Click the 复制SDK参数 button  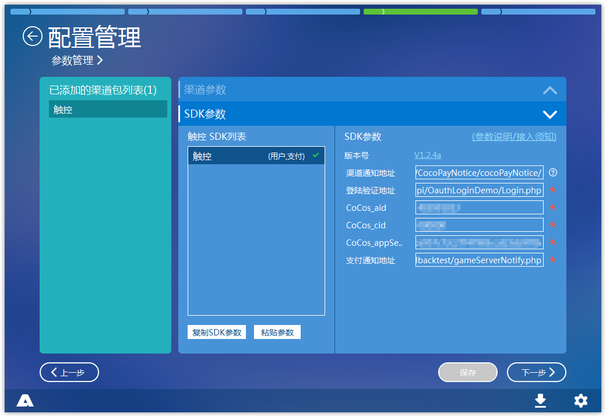(x=216, y=331)
